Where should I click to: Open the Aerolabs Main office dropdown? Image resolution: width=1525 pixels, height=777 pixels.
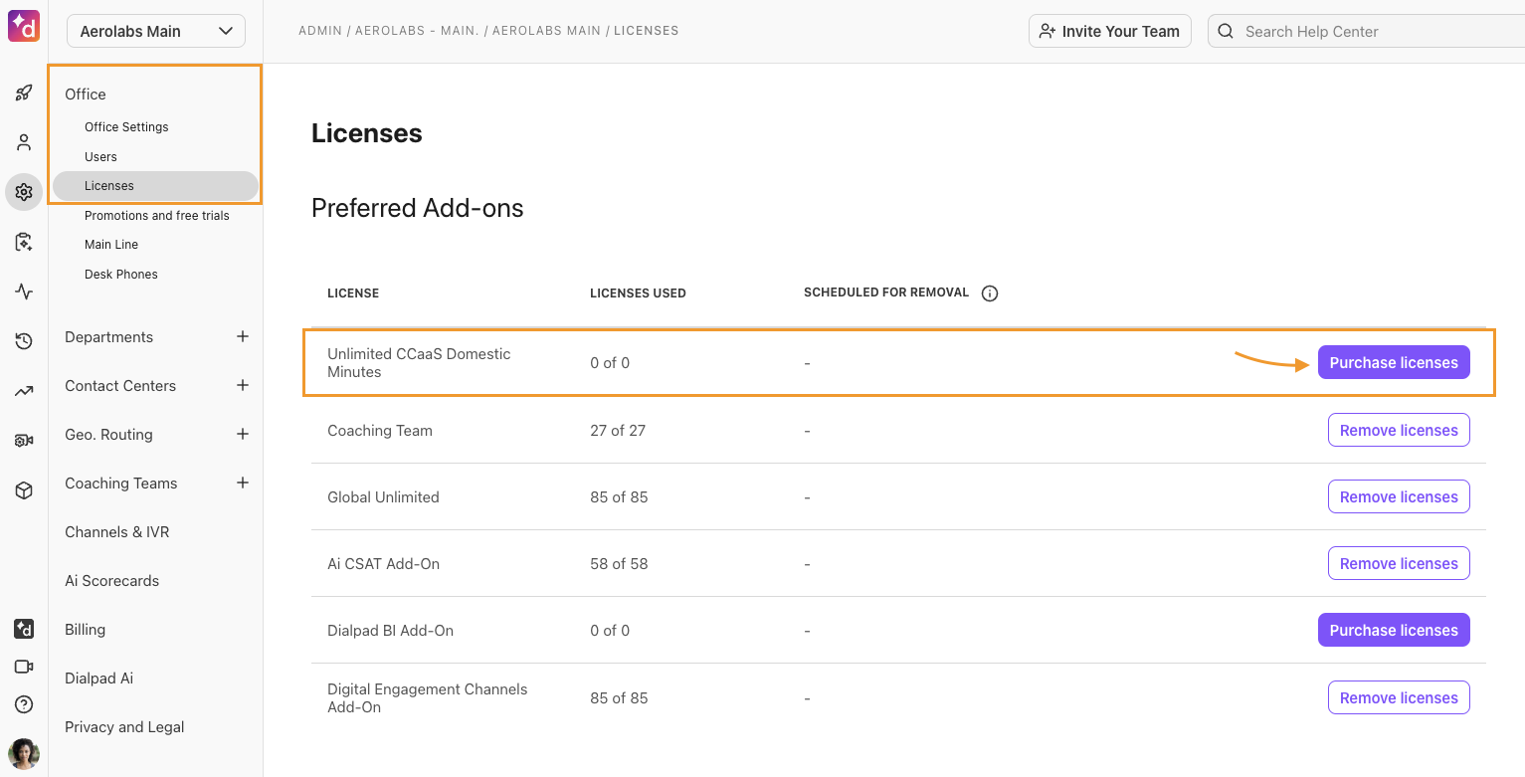pos(156,31)
